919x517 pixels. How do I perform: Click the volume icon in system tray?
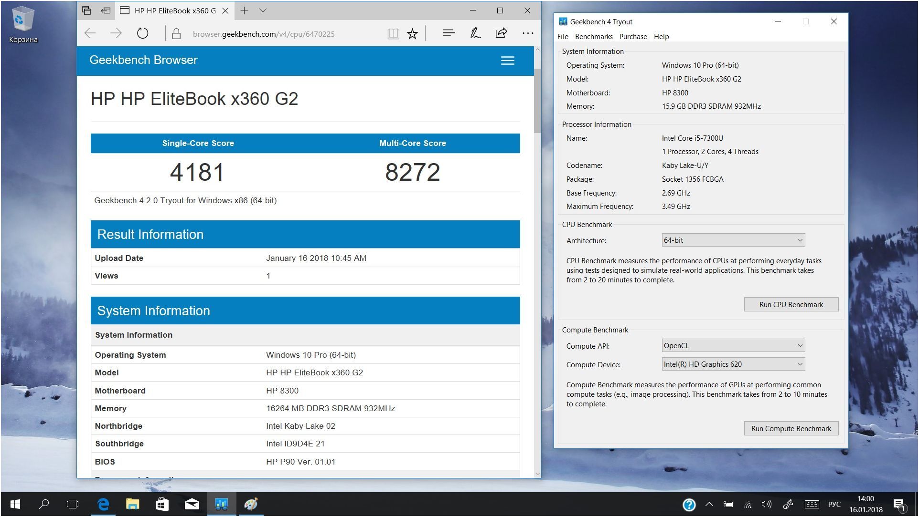click(x=766, y=504)
